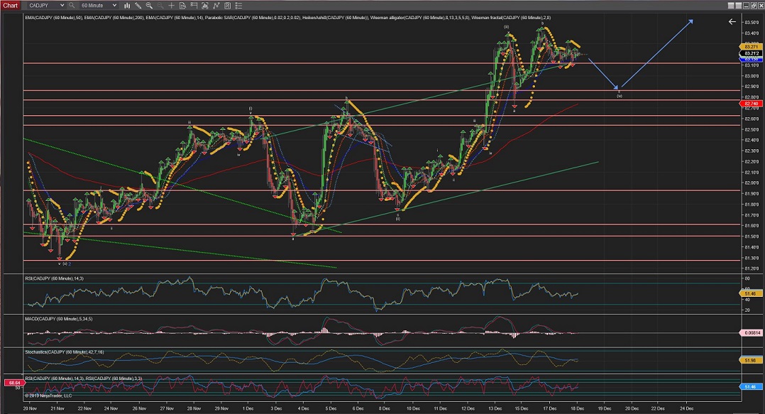Click the instrument search magnifier icon
This screenshot has height=414, width=765.
[72, 6]
